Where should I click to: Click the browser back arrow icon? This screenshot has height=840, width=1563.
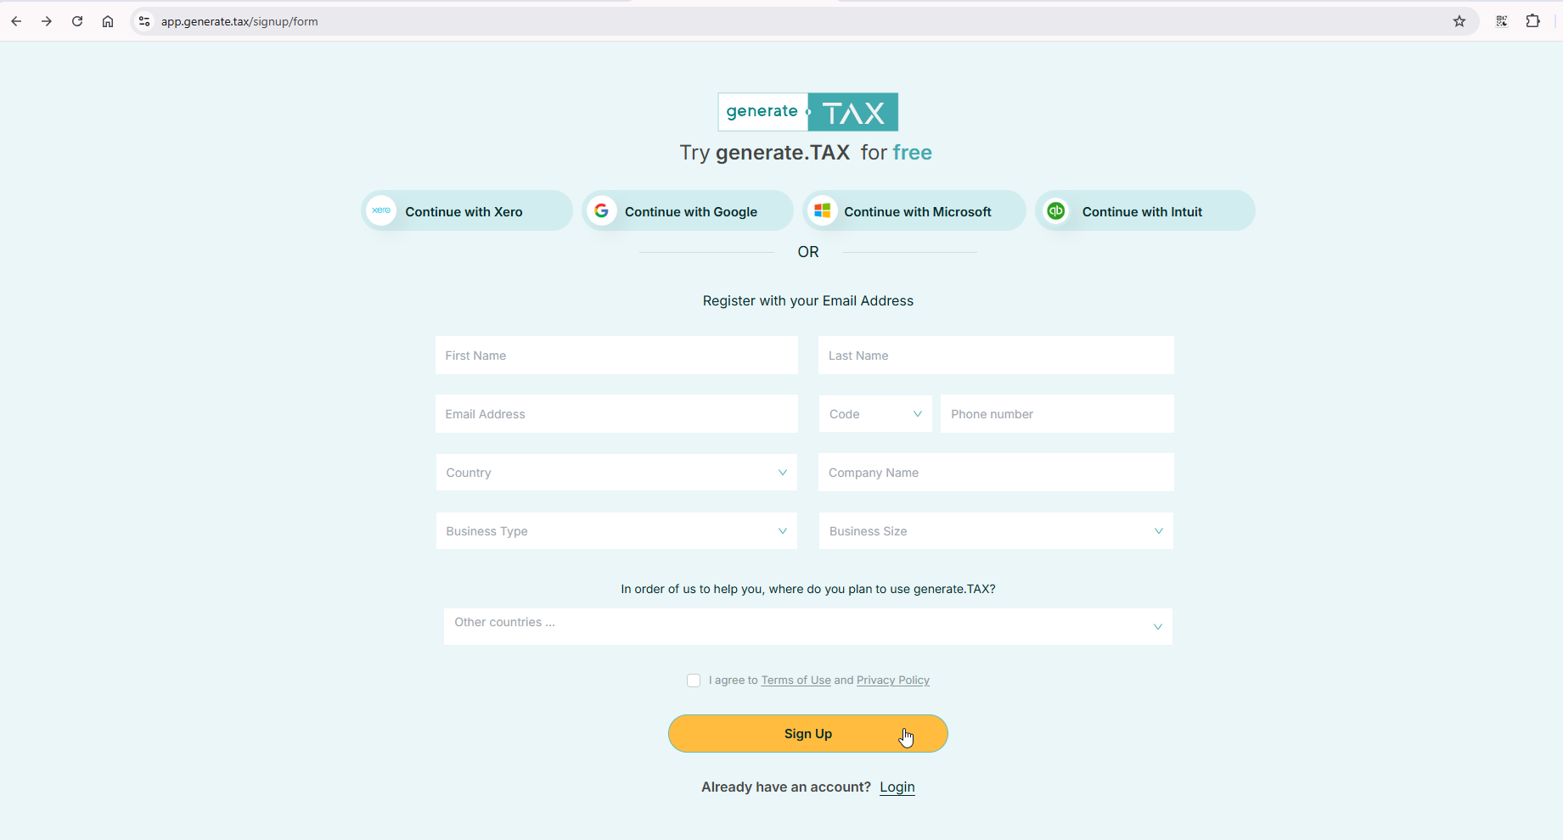(16, 21)
